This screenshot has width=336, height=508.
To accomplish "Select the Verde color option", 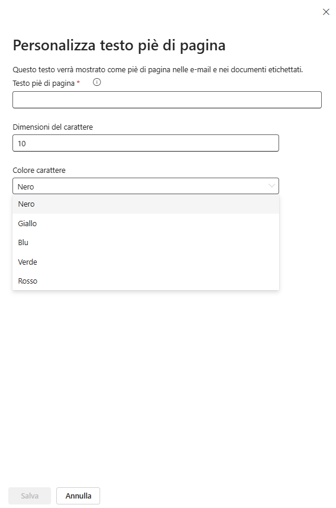I will [146, 262].
